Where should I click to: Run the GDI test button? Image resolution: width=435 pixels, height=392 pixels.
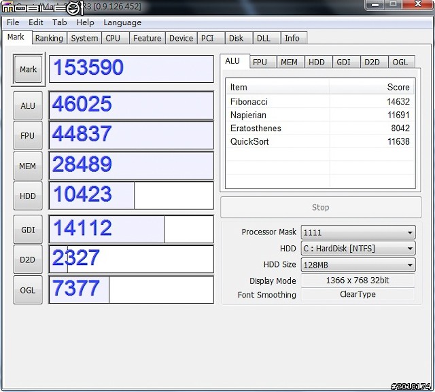[28, 230]
